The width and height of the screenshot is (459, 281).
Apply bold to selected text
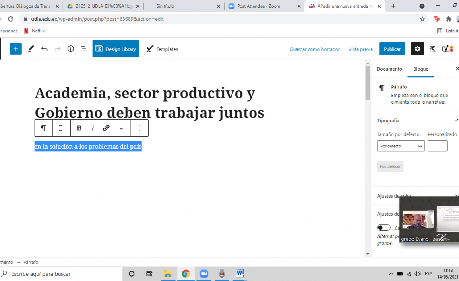pyautogui.click(x=79, y=128)
